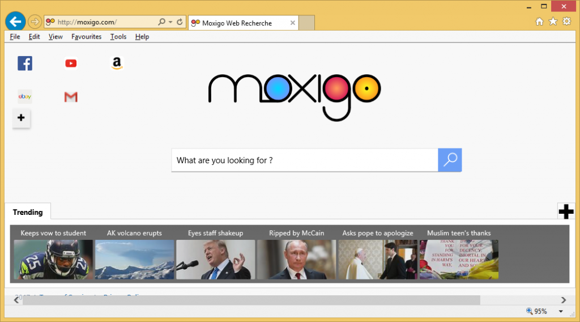The width and height of the screenshot is (580, 322).
Task: Open the Amazon shortcut icon
Action: pyautogui.click(x=117, y=63)
